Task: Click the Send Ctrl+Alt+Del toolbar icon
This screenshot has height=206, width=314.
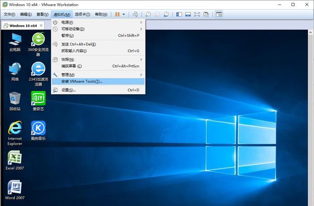Action: click(135, 14)
